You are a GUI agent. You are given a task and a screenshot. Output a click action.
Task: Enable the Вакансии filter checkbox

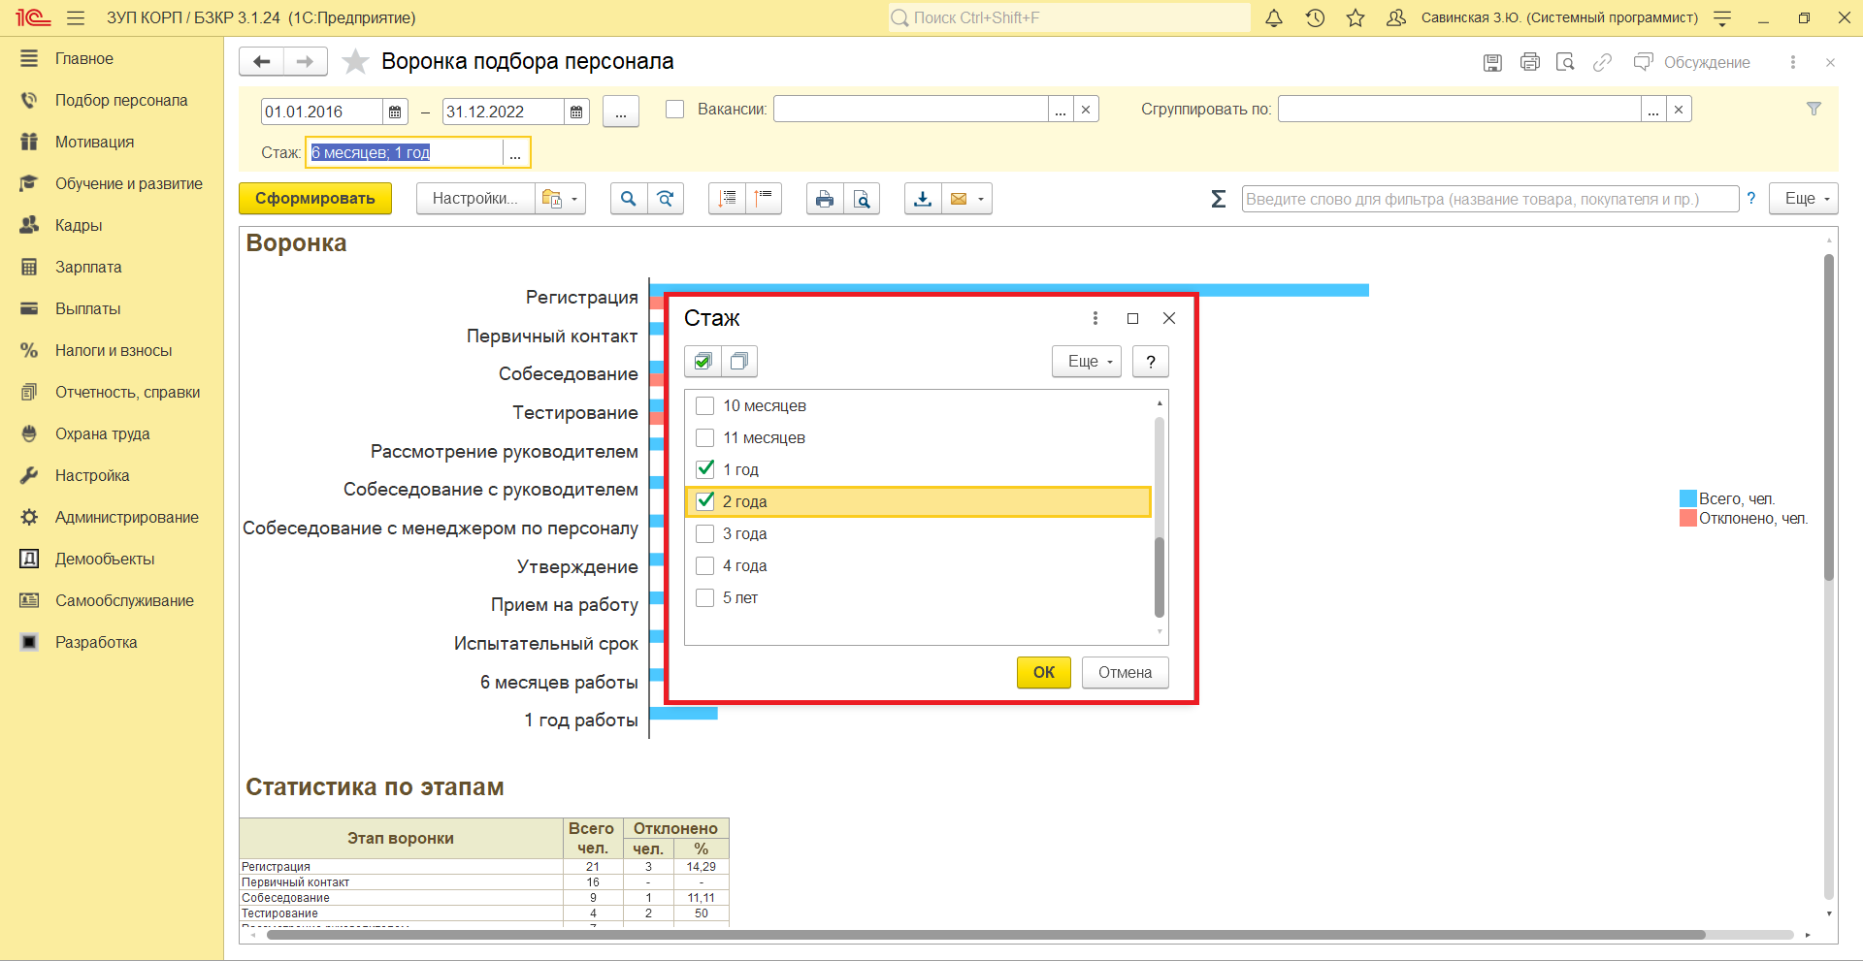(x=675, y=110)
